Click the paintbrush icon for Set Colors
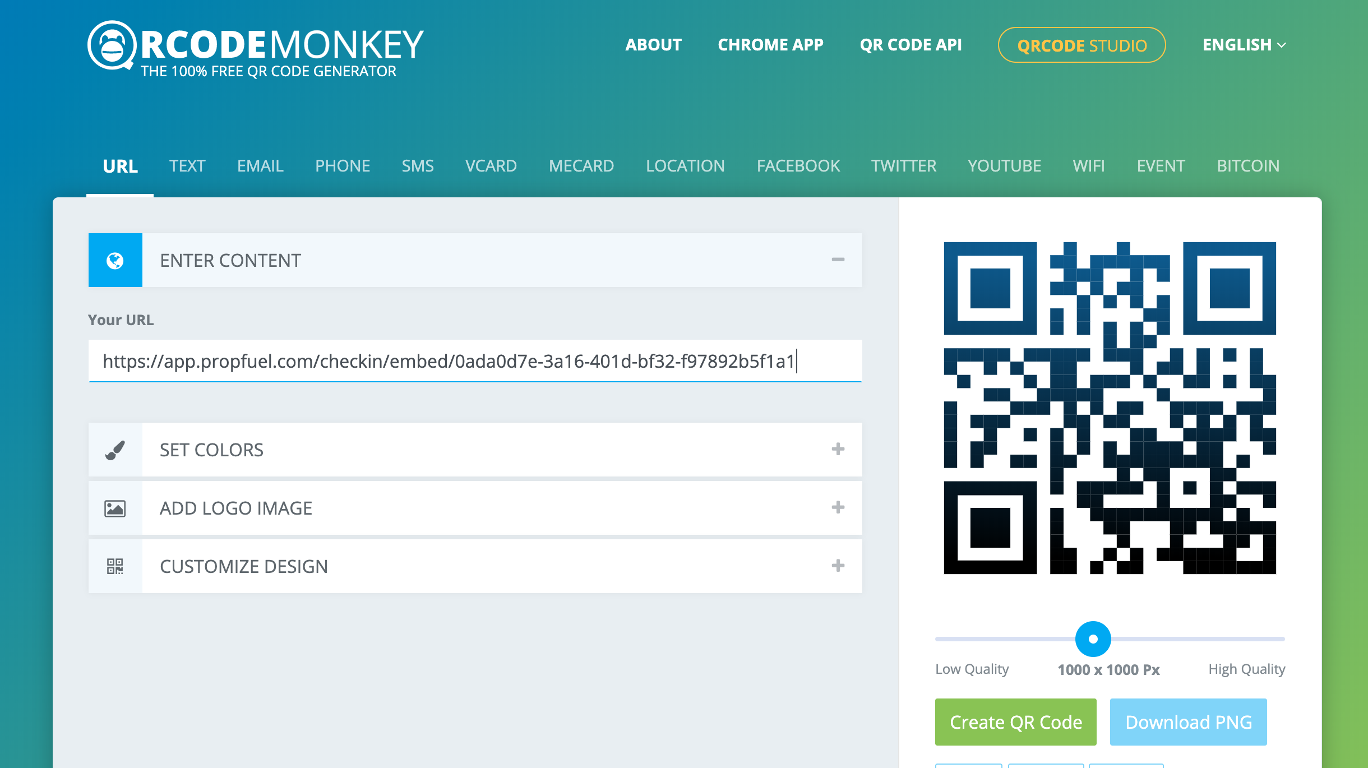Viewport: 1368px width, 768px height. (115, 450)
